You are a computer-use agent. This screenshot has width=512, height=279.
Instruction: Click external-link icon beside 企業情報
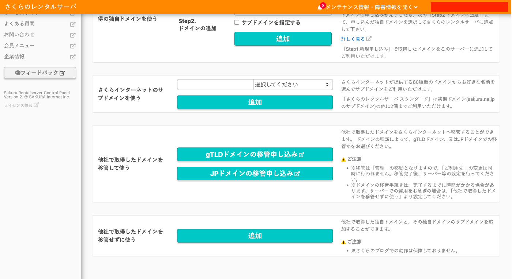pyautogui.click(x=72, y=57)
